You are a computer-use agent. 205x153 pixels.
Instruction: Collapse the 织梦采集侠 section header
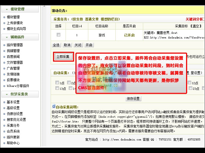pos(20,94)
